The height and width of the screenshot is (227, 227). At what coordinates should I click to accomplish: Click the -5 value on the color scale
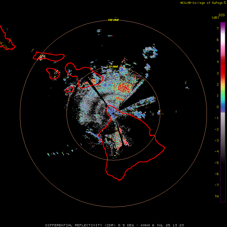pyautogui.click(x=217, y=163)
